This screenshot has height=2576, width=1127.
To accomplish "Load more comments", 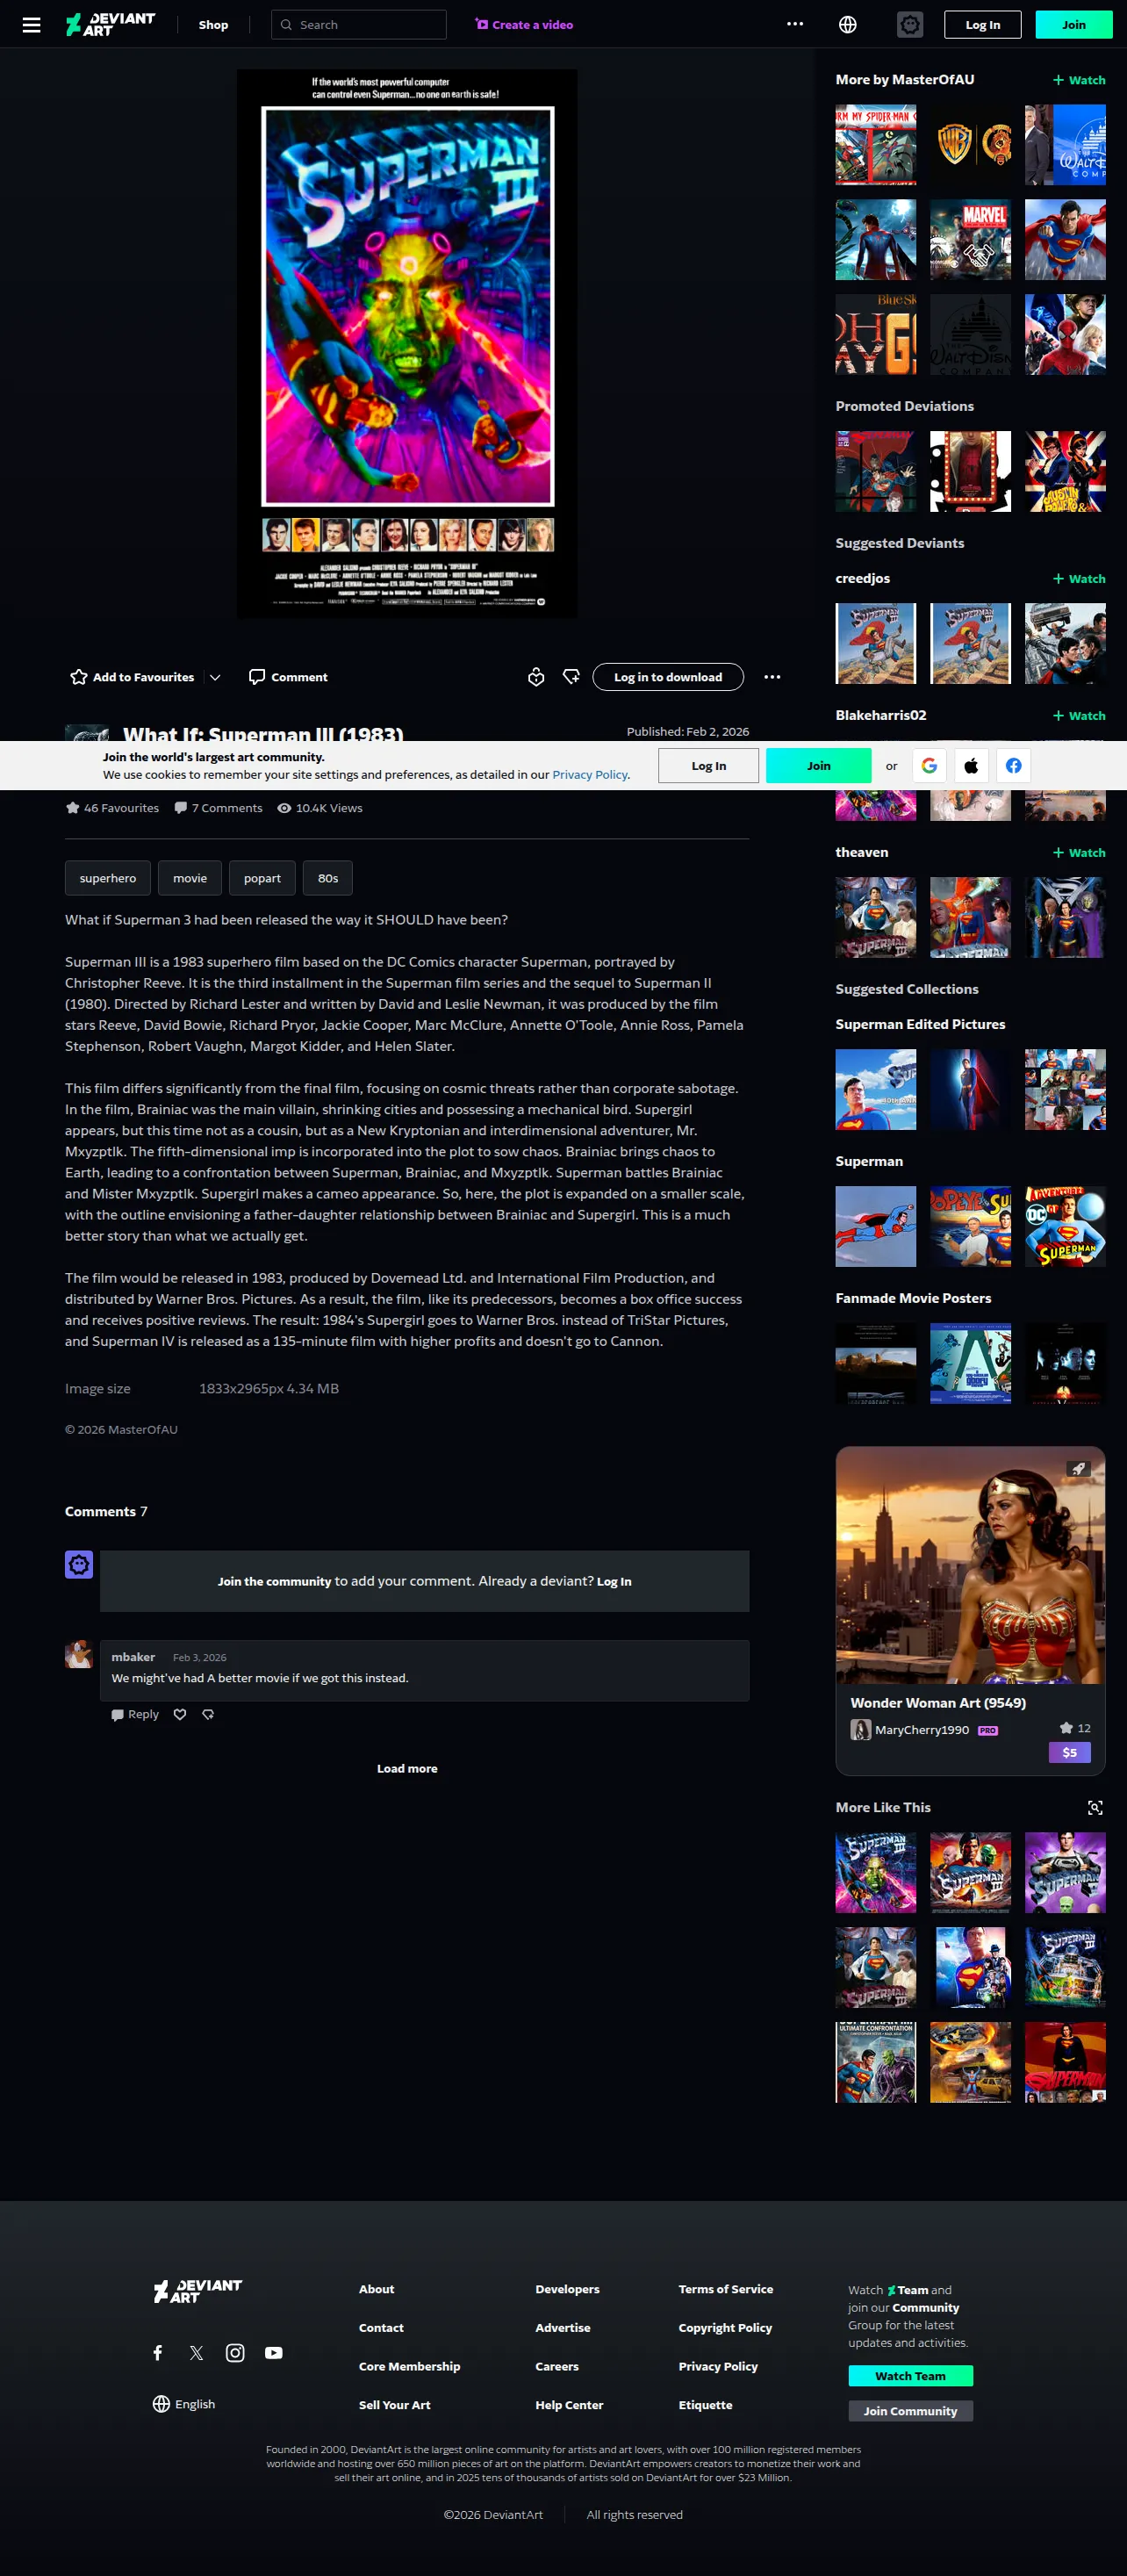I will (x=407, y=1768).
